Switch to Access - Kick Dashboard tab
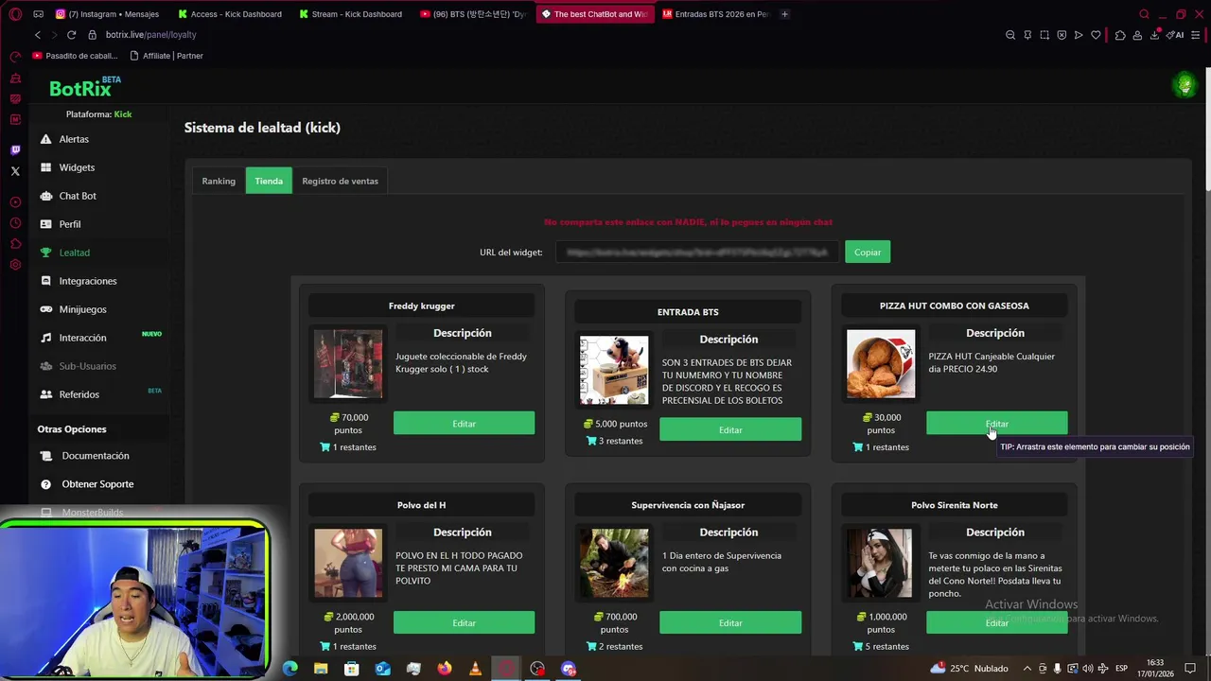The width and height of the screenshot is (1211, 681). [230, 14]
